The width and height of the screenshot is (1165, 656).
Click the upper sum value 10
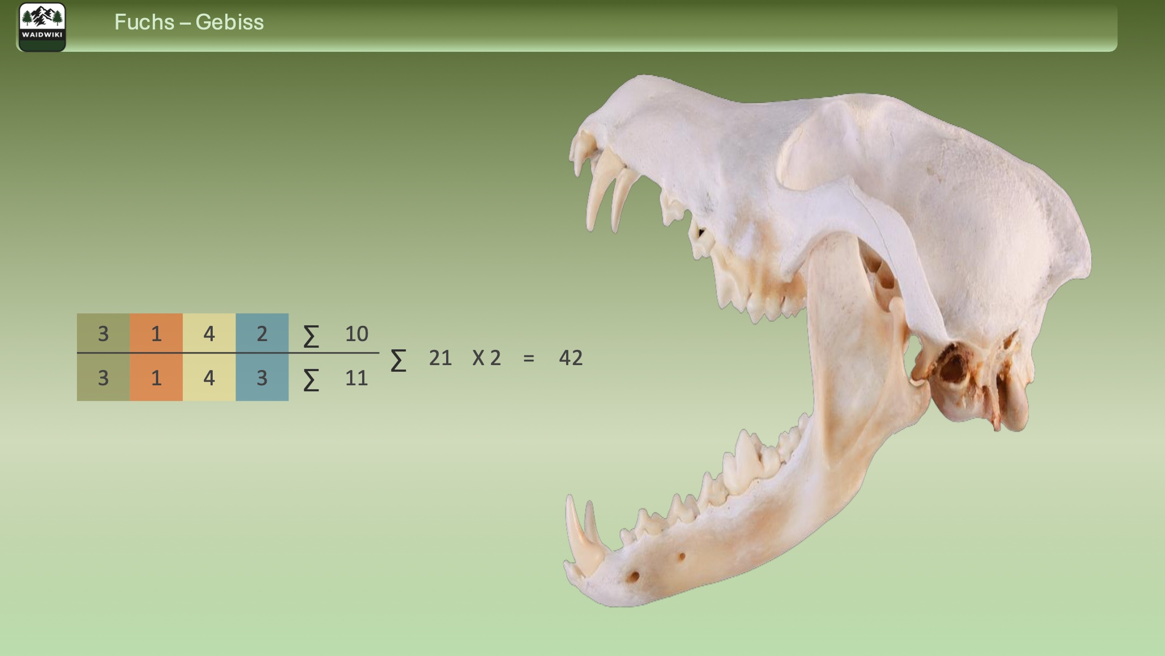(x=357, y=334)
